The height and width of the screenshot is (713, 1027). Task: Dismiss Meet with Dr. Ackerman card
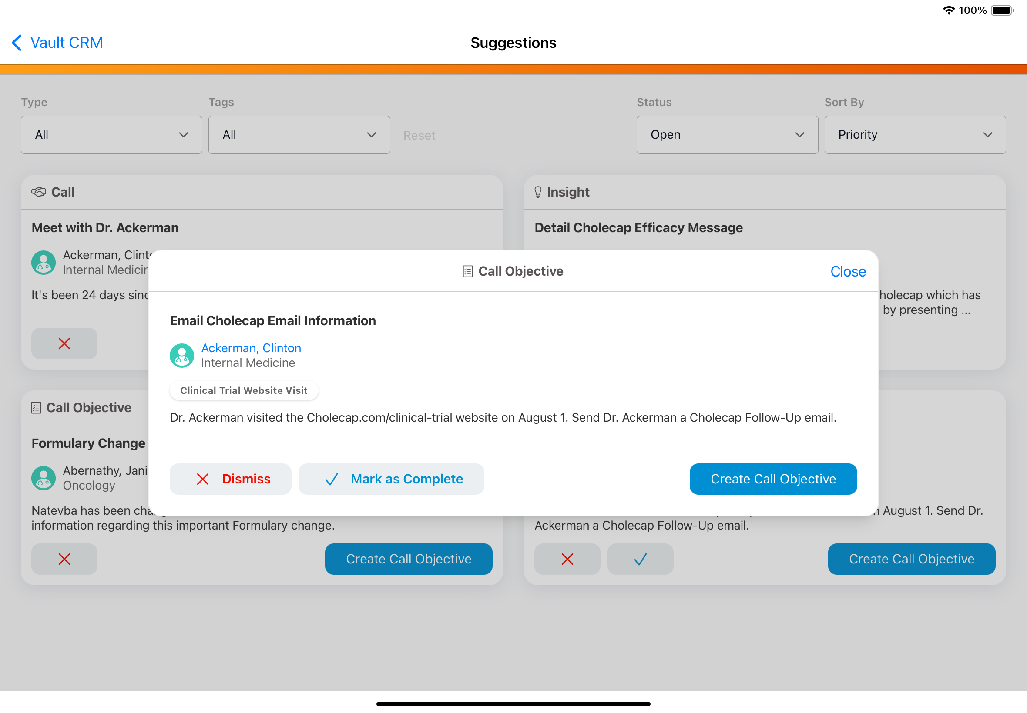tap(64, 343)
